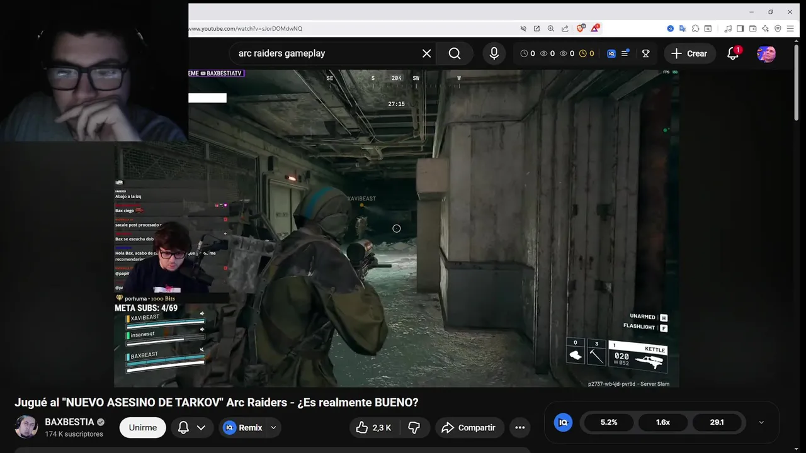This screenshot has width=806, height=453.
Task: Toggle the browser sidebar panel
Action: (x=741, y=28)
